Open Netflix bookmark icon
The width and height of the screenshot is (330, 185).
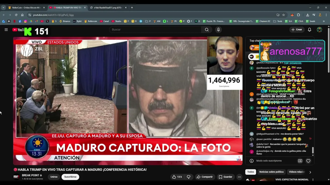(14, 21)
